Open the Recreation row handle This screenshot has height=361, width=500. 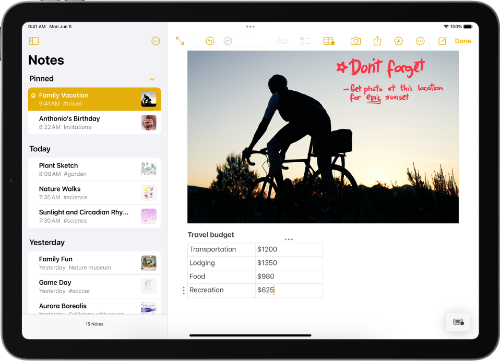[183, 290]
